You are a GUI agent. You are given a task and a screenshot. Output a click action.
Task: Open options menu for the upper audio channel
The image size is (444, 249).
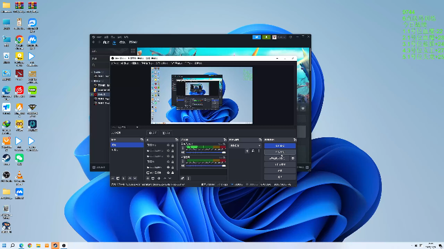(183, 148)
